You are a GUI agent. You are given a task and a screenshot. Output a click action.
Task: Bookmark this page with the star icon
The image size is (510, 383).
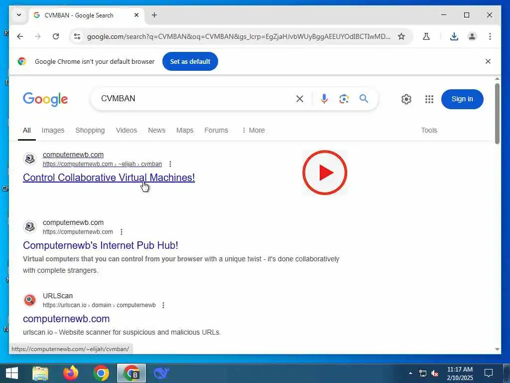401,36
